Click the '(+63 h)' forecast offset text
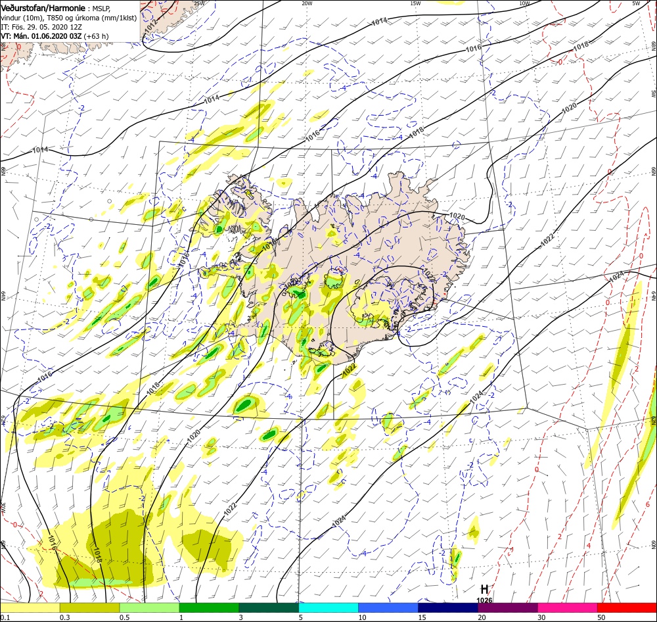 tap(96, 36)
